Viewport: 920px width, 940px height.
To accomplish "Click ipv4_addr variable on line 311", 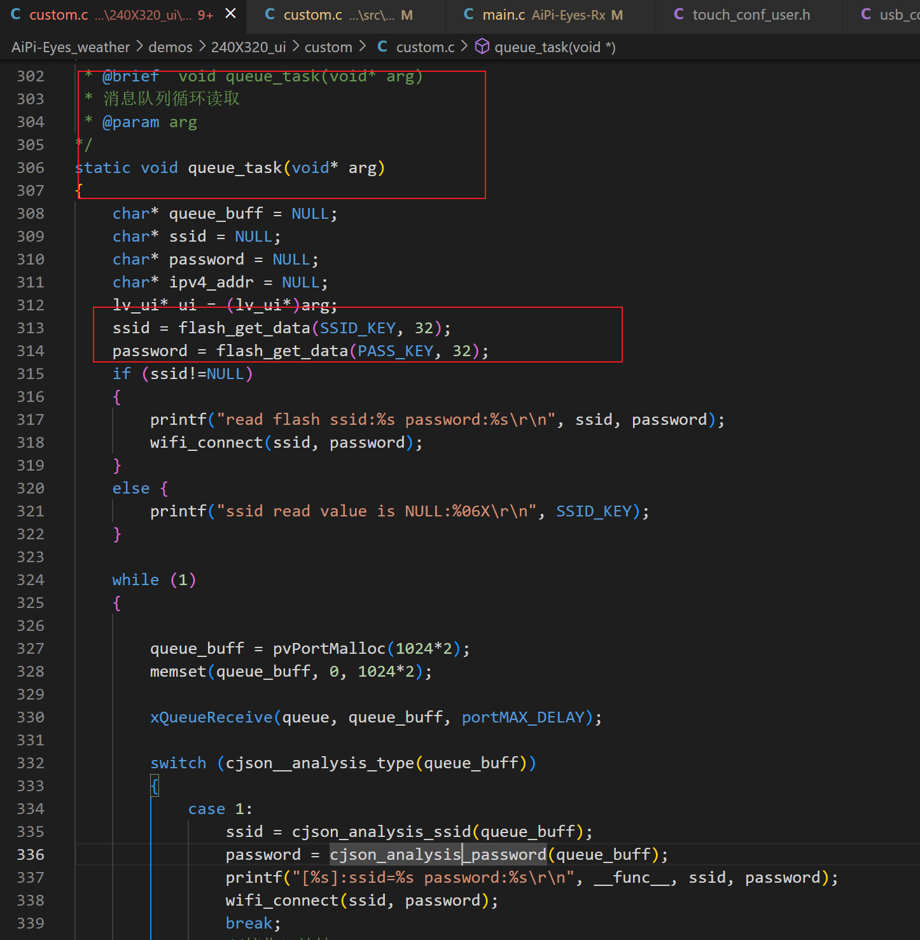I will tap(211, 282).
